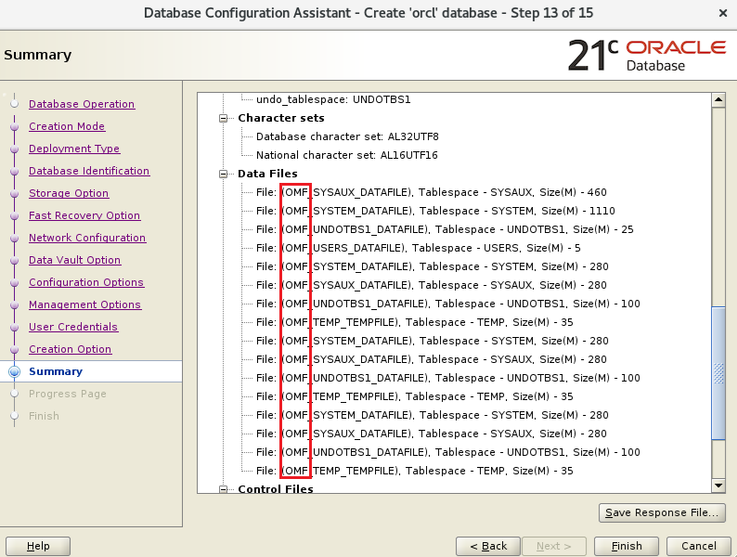Image resolution: width=737 pixels, height=557 pixels.
Task: Click Finish to create the database
Action: point(627,546)
